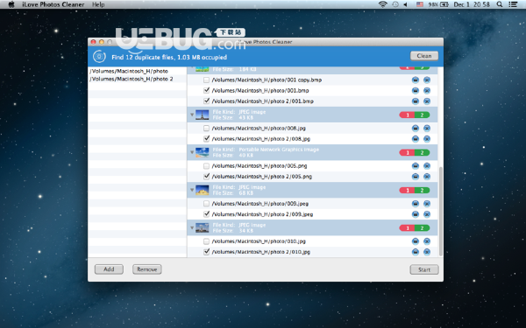The width and height of the screenshot is (526, 328).
Task: Select /Volumes/Macintosh_H/photo 2 folder in the list
Action: click(138, 79)
